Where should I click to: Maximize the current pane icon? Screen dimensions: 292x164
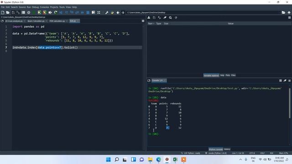(x=93, y=12)
